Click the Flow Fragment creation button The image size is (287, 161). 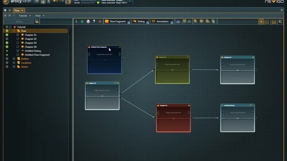pyautogui.click(x=117, y=21)
